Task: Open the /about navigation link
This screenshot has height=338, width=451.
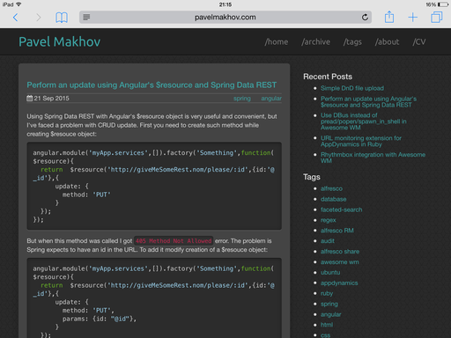Action: [x=387, y=42]
